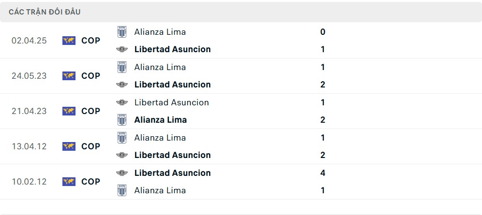The height and width of the screenshot is (215, 482).
Task: Click the world flag icon beside 21.04.23
Action: [x=69, y=111]
